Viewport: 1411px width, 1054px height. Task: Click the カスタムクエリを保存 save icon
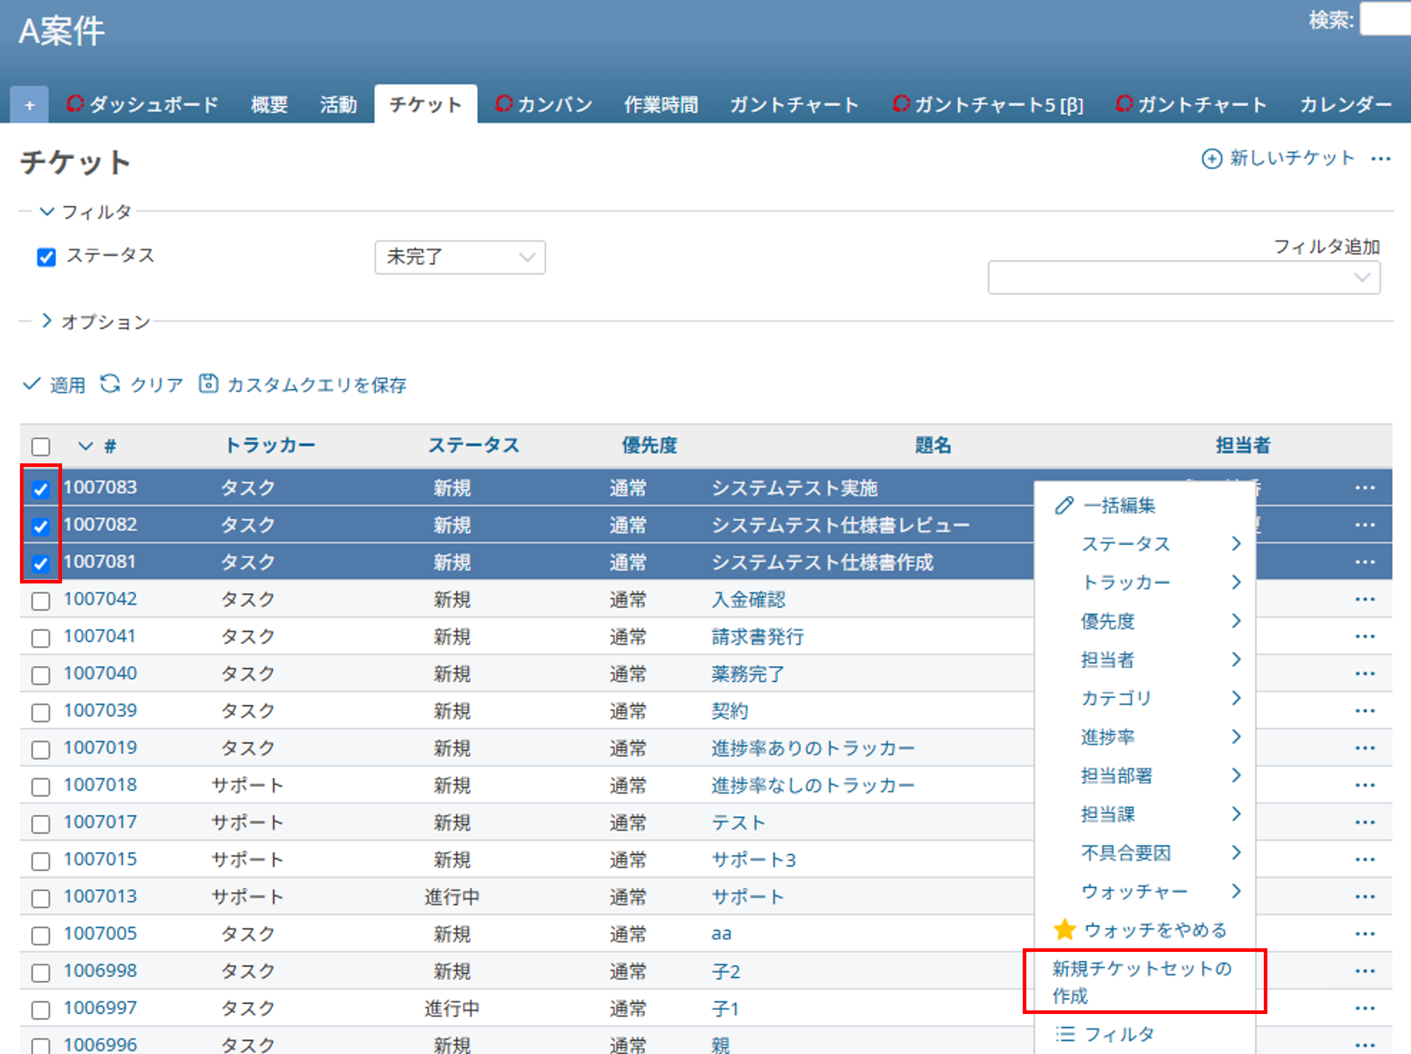coord(209,383)
